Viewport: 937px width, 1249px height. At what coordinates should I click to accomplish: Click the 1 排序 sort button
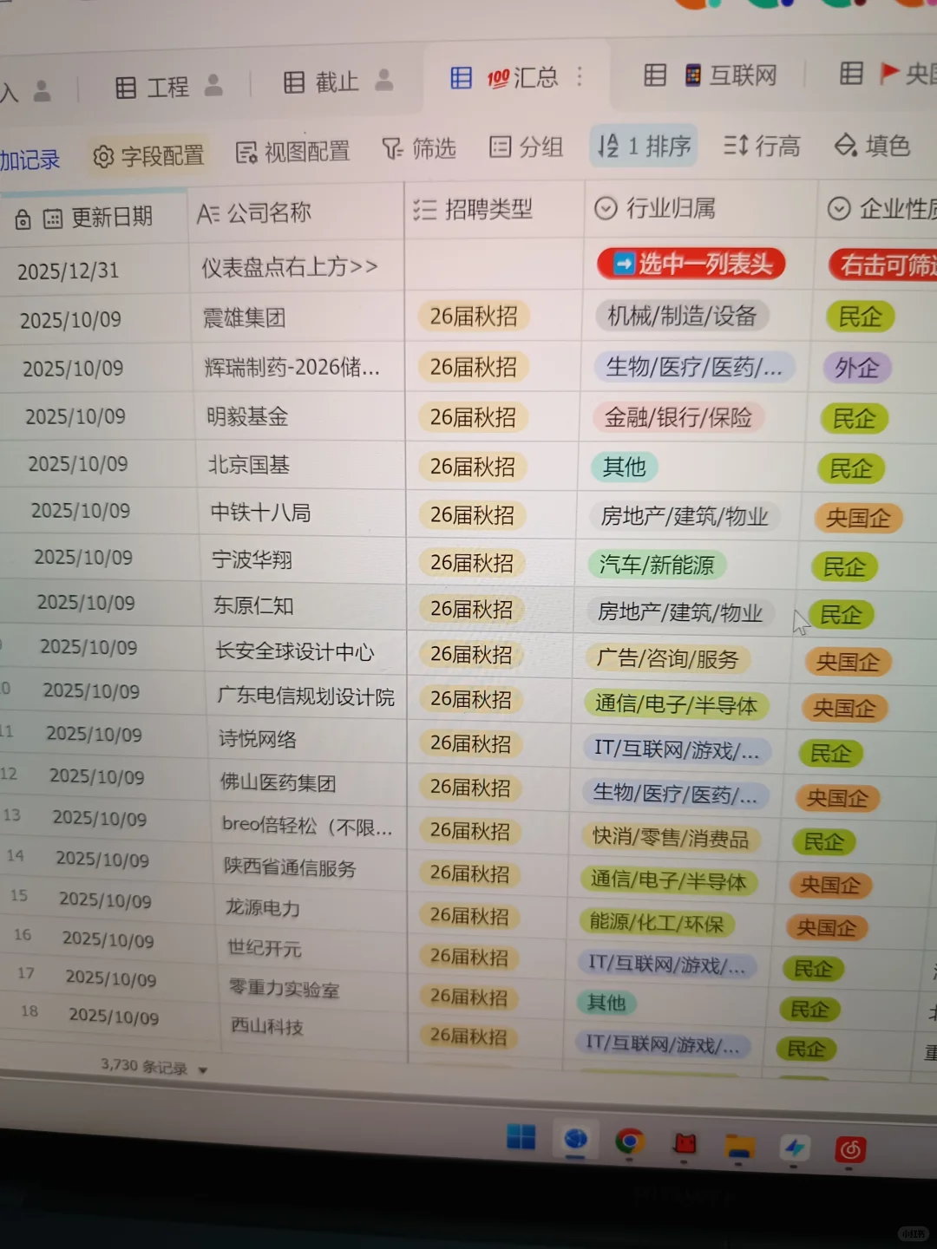click(644, 145)
